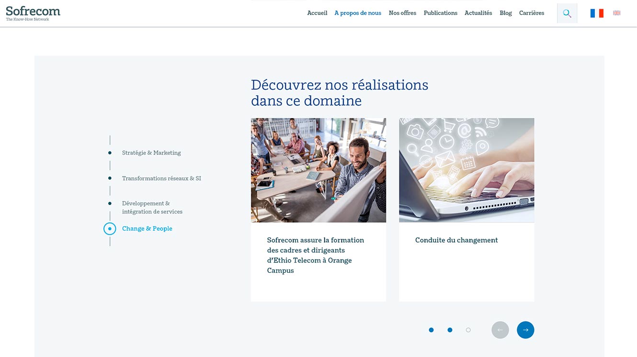Select the Change & People domain
The height and width of the screenshot is (357, 637).
(x=147, y=229)
